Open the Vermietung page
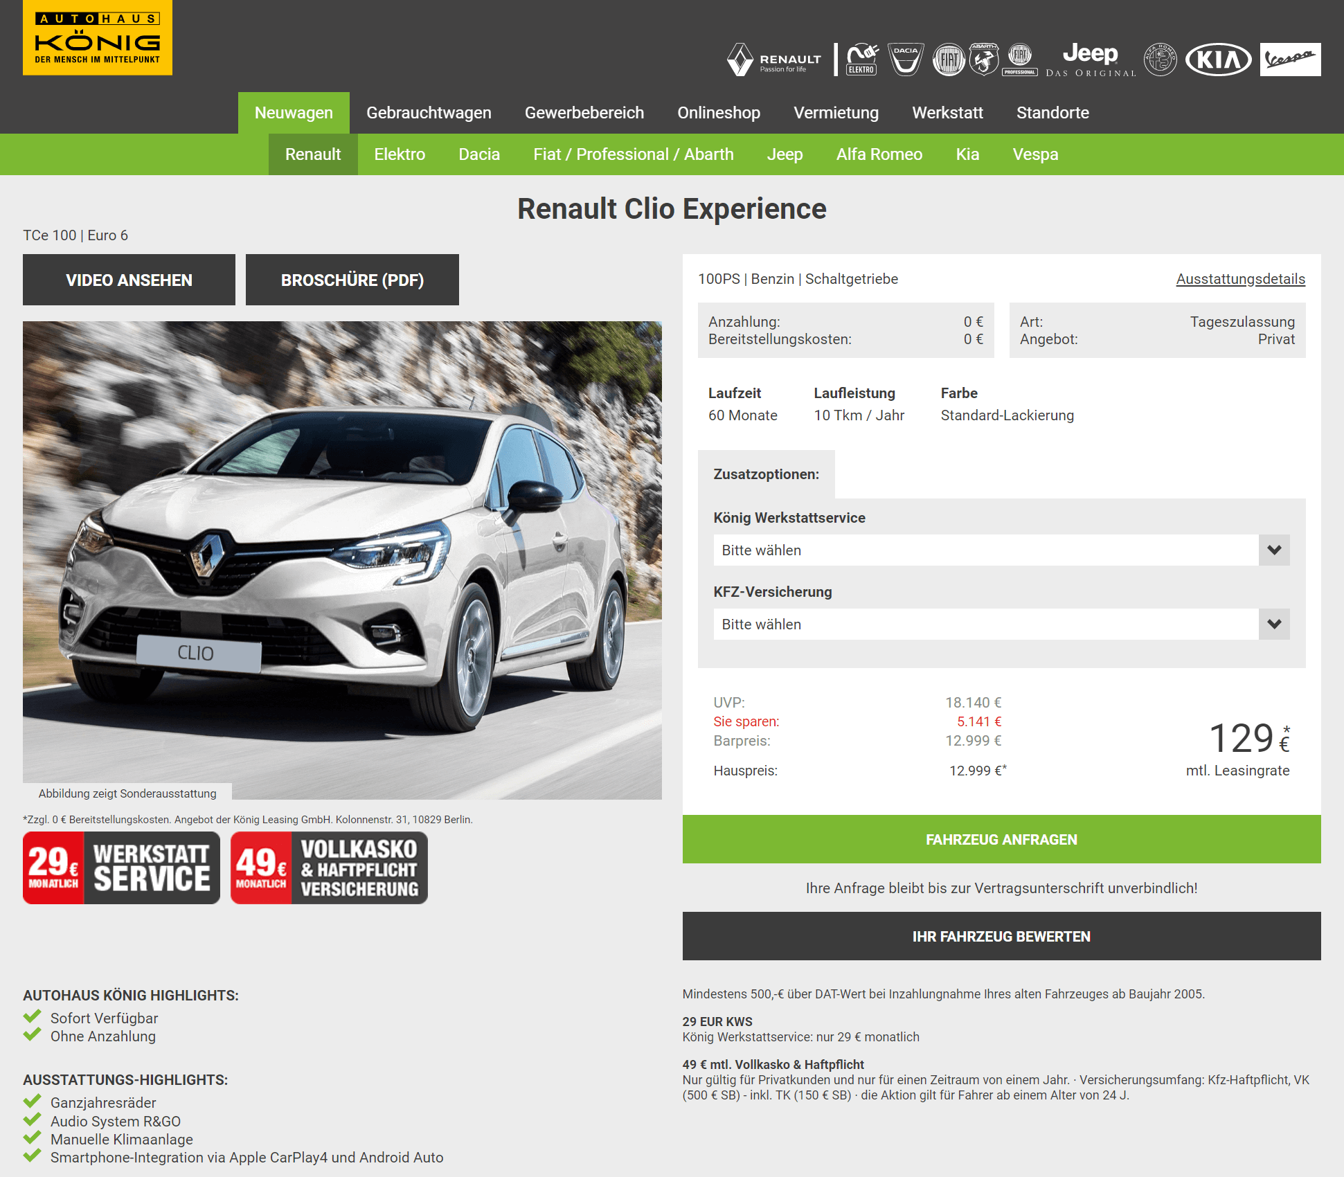 836,113
